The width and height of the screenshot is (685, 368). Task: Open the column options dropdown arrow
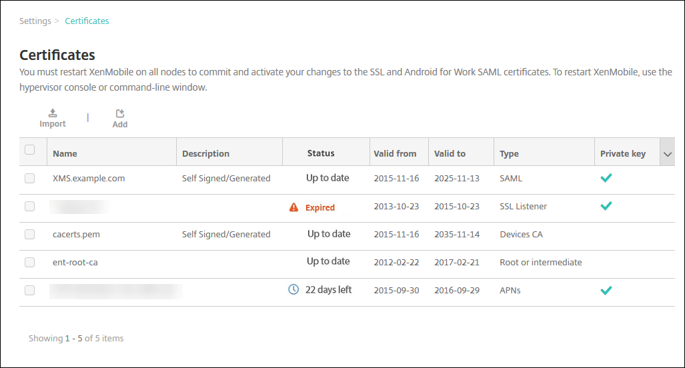(668, 154)
